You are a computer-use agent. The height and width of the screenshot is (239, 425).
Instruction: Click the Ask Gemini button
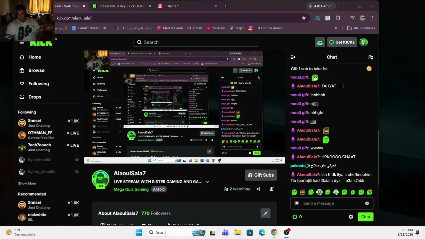[x=320, y=6]
